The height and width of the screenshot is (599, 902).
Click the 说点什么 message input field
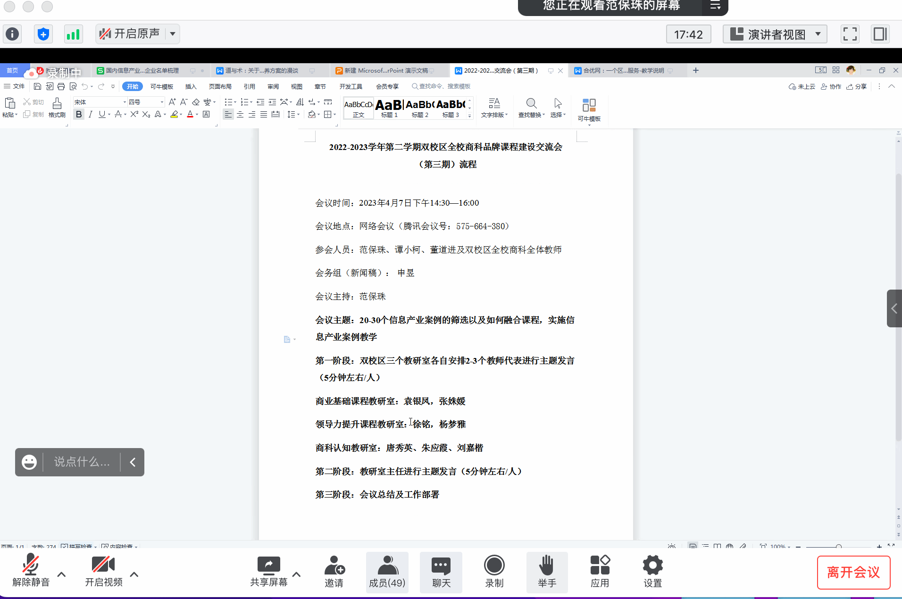pos(82,462)
